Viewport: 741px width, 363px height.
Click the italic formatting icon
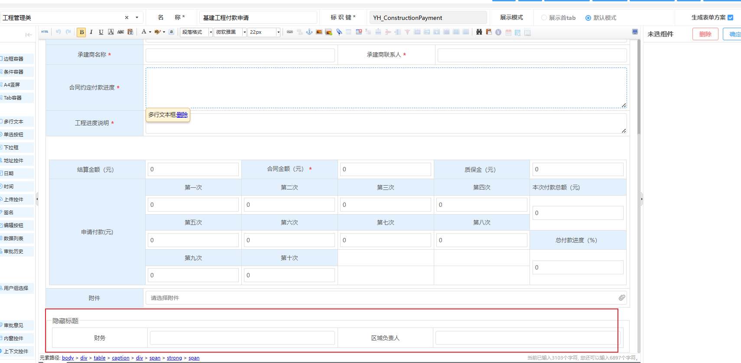pos(91,32)
